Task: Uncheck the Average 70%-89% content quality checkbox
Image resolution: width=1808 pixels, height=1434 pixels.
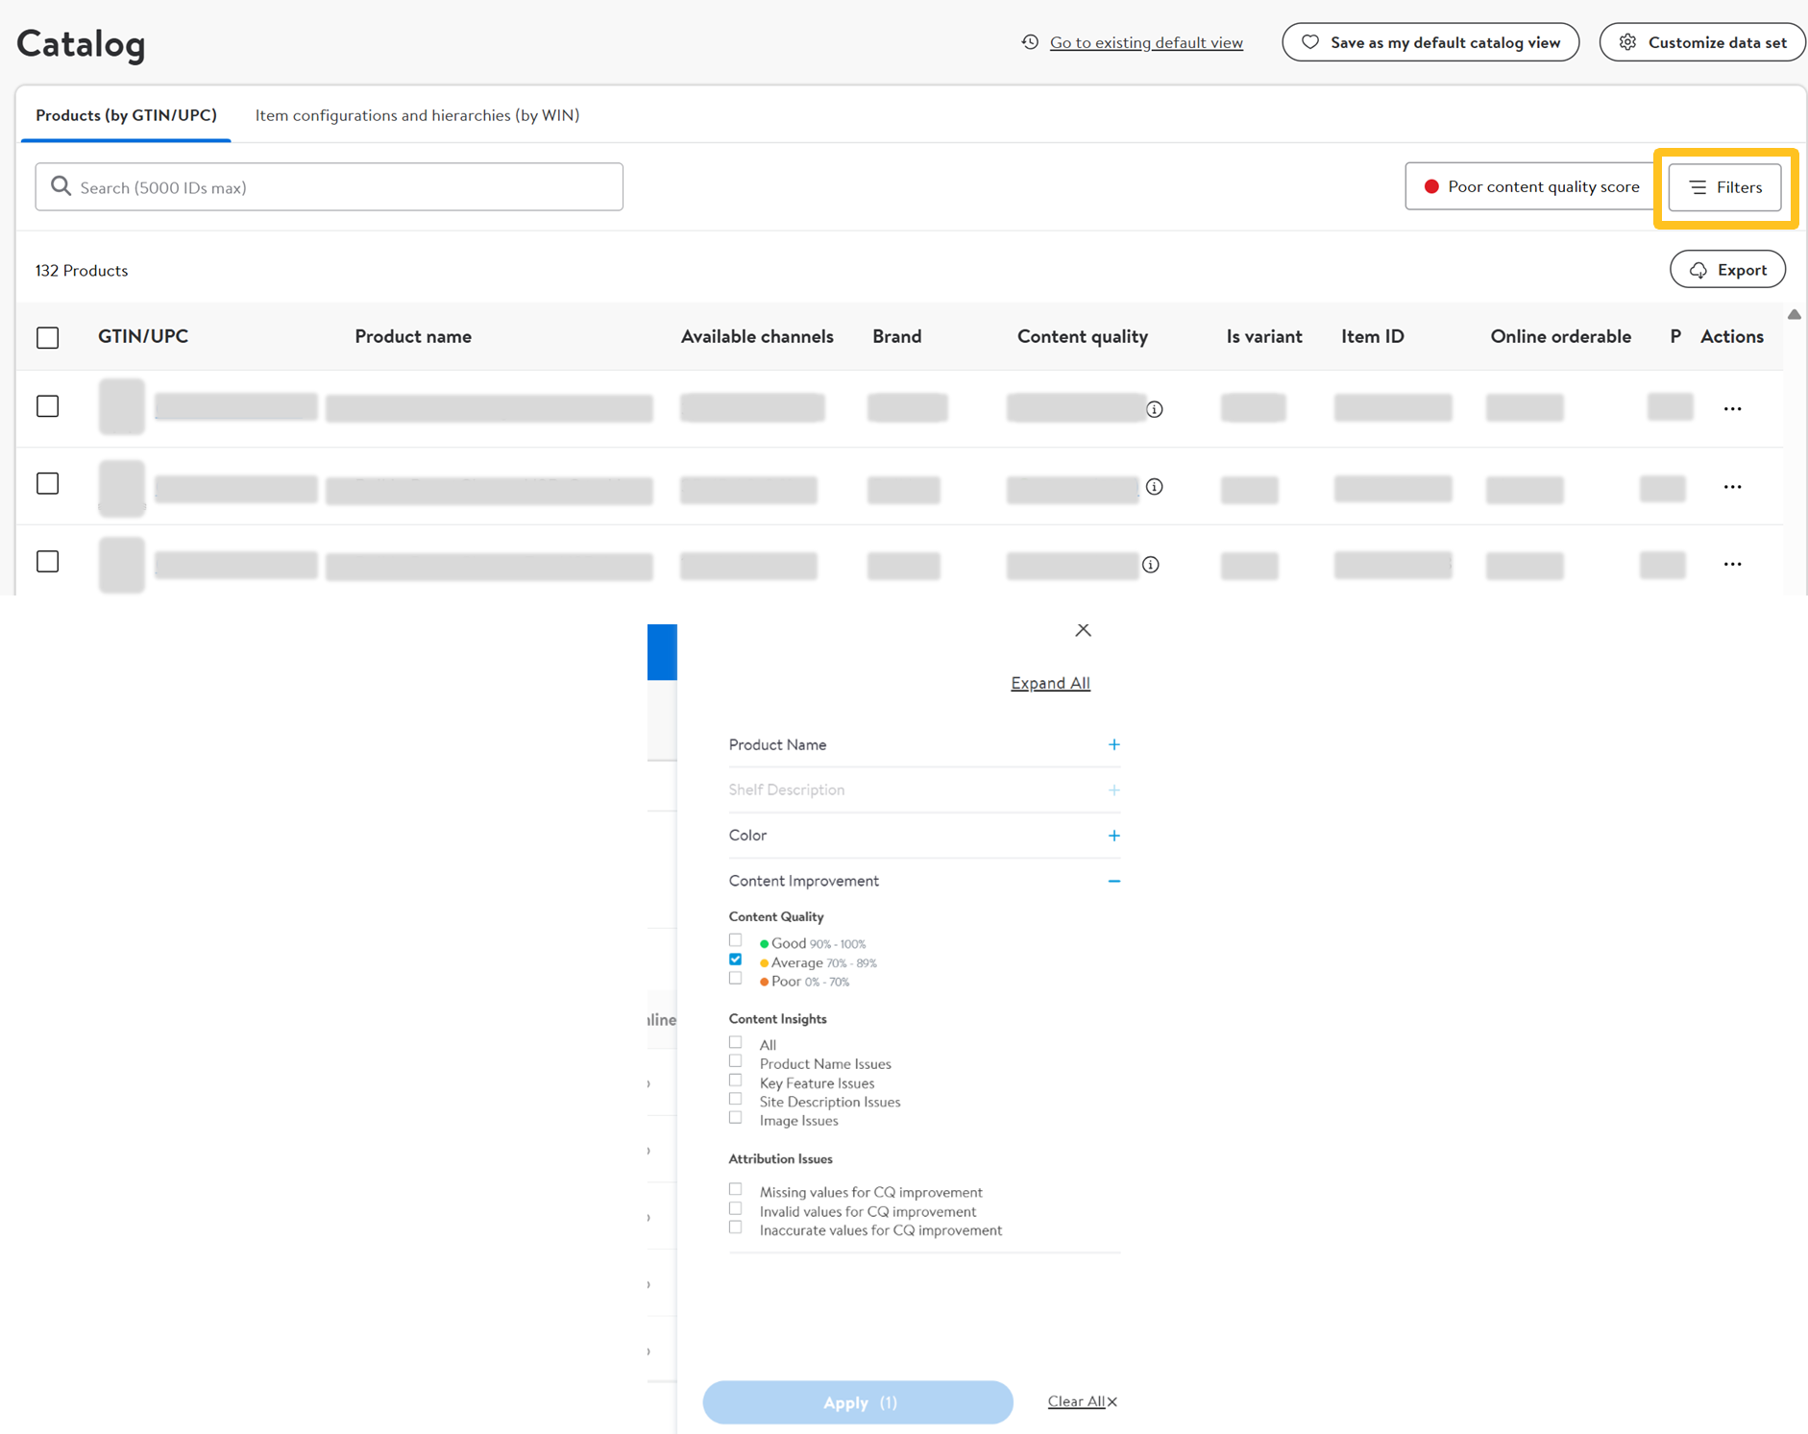Action: pyautogui.click(x=736, y=960)
